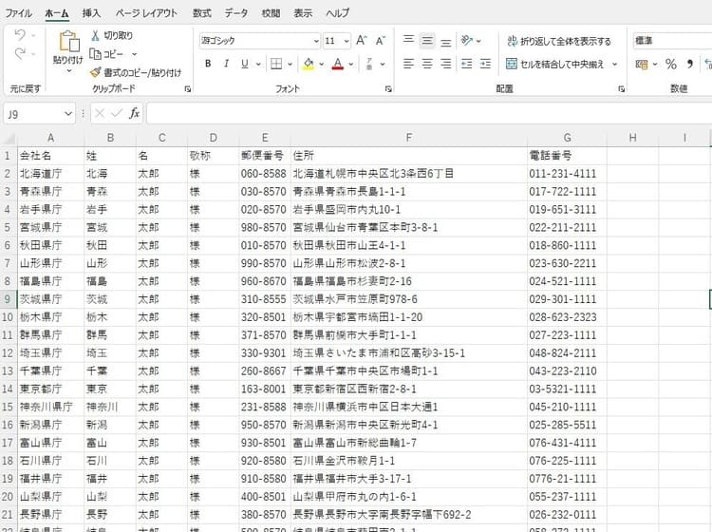Apply percent style format
Image resolution: width=712 pixels, height=532 pixels.
coord(670,64)
